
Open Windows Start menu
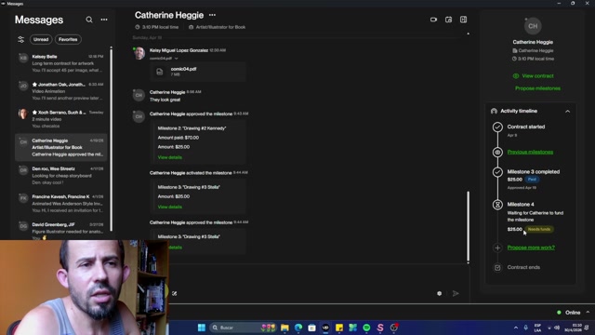(202, 328)
